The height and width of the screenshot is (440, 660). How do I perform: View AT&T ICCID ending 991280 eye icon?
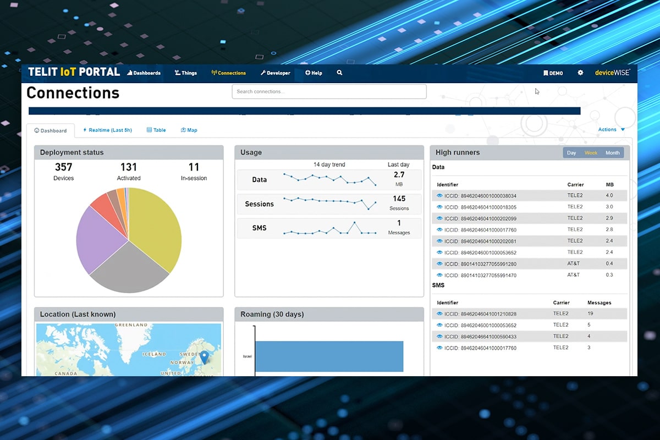pyautogui.click(x=439, y=263)
